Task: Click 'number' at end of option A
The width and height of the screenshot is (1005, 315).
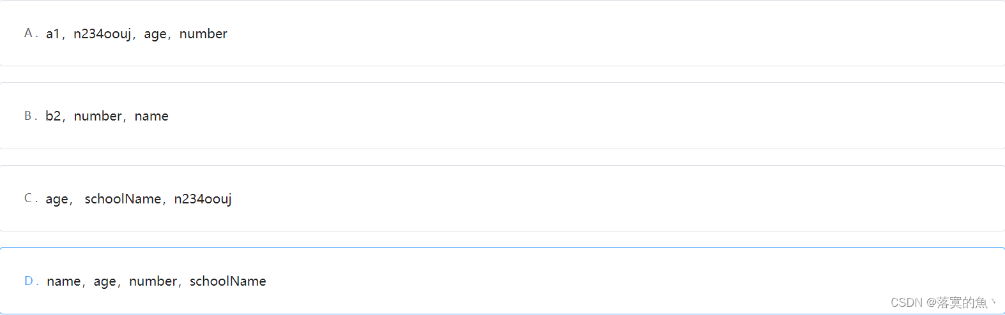Action: (203, 34)
